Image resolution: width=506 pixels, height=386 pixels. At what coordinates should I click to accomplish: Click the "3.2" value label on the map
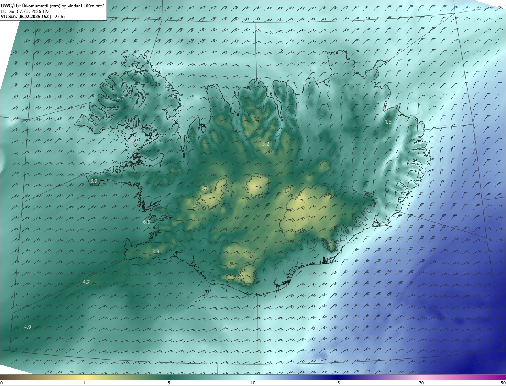(266, 144)
